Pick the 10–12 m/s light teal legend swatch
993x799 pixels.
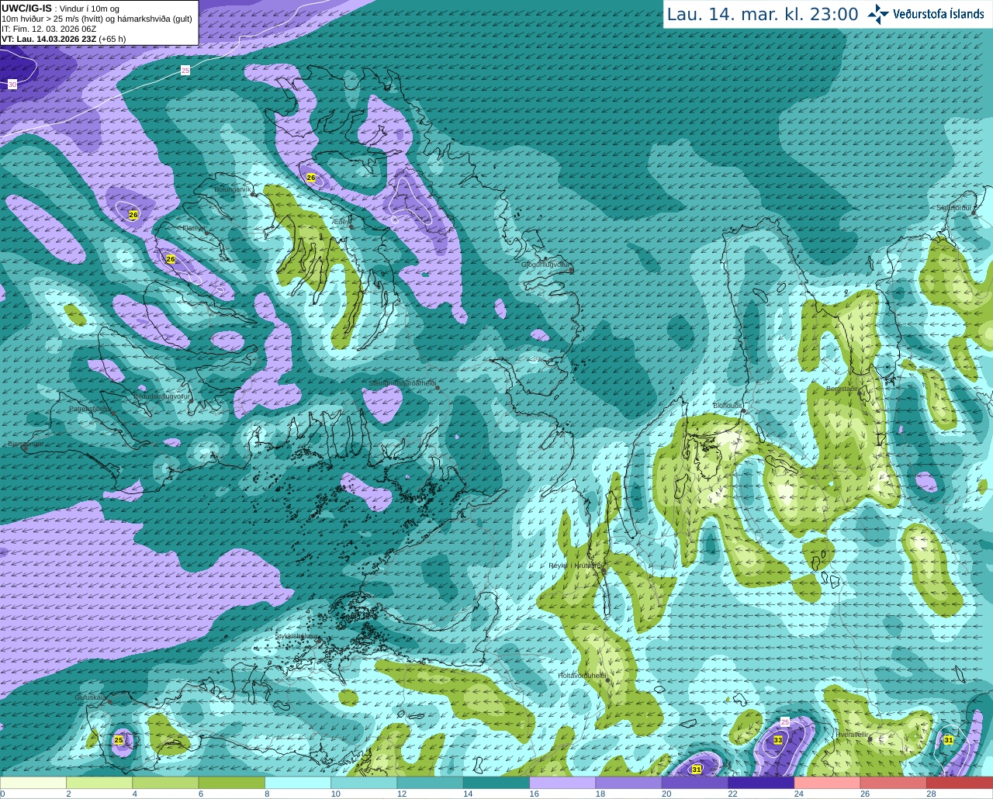(364, 783)
